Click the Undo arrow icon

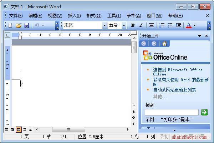(37, 25)
